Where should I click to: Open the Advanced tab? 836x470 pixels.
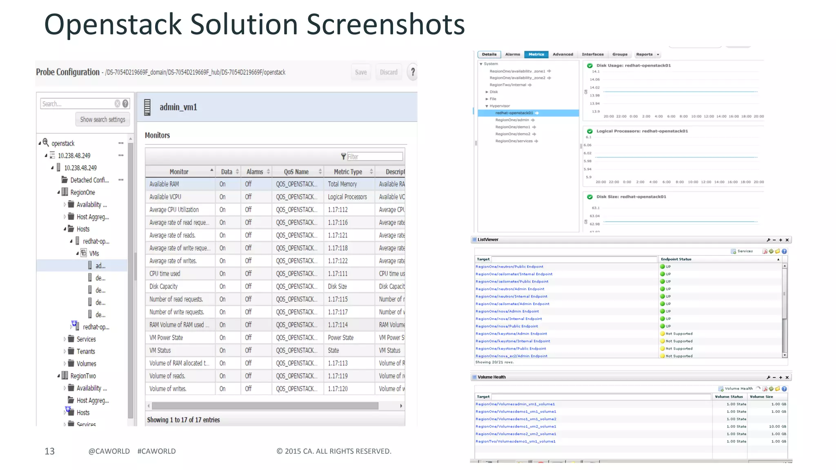coord(563,54)
